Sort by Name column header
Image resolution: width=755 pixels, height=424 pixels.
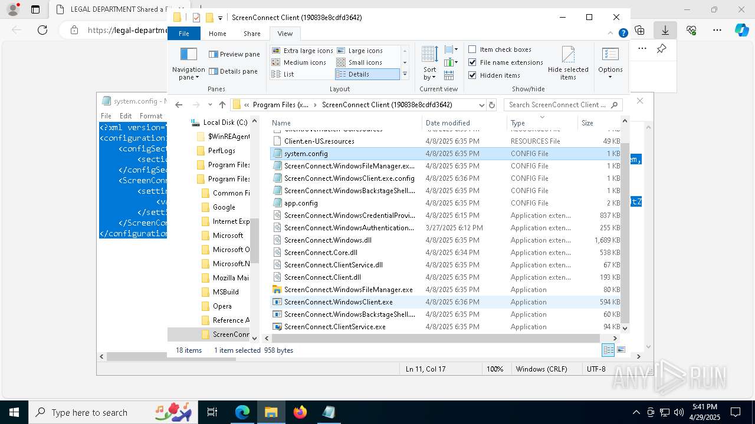pyautogui.click(x=345, y=123)
